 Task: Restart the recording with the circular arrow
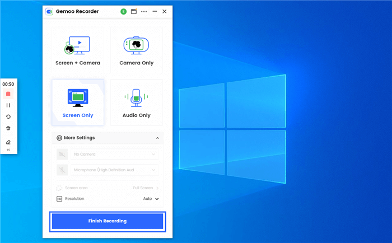pyautogui.click(x=8, y=117)
